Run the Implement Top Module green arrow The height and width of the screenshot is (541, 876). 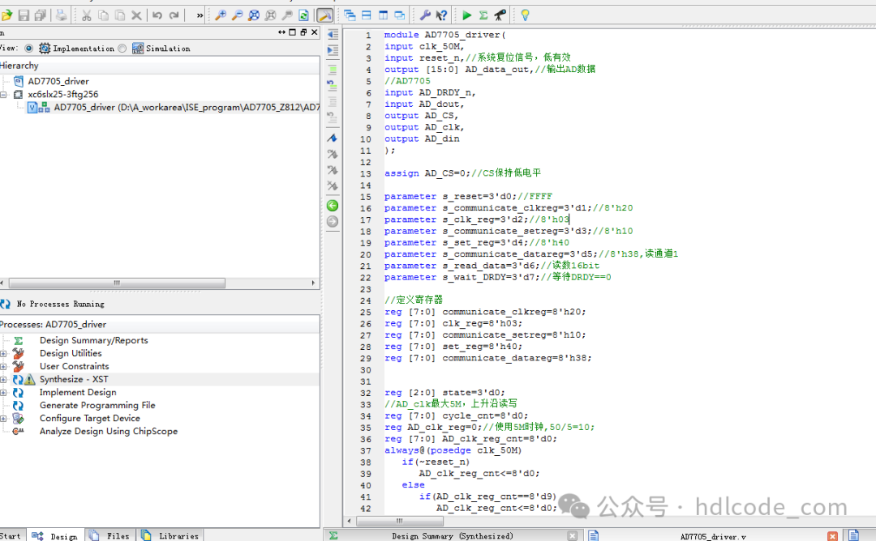pyautogui.click(x=467, y=15)
